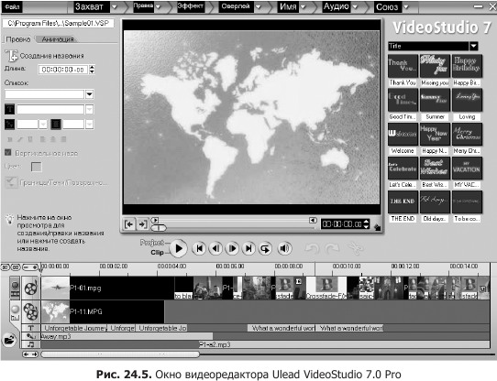This screenshot has width=497, height=381.
Task: Toggle the border/shadow/transparency checkbox
Action: tap(11, 183)
